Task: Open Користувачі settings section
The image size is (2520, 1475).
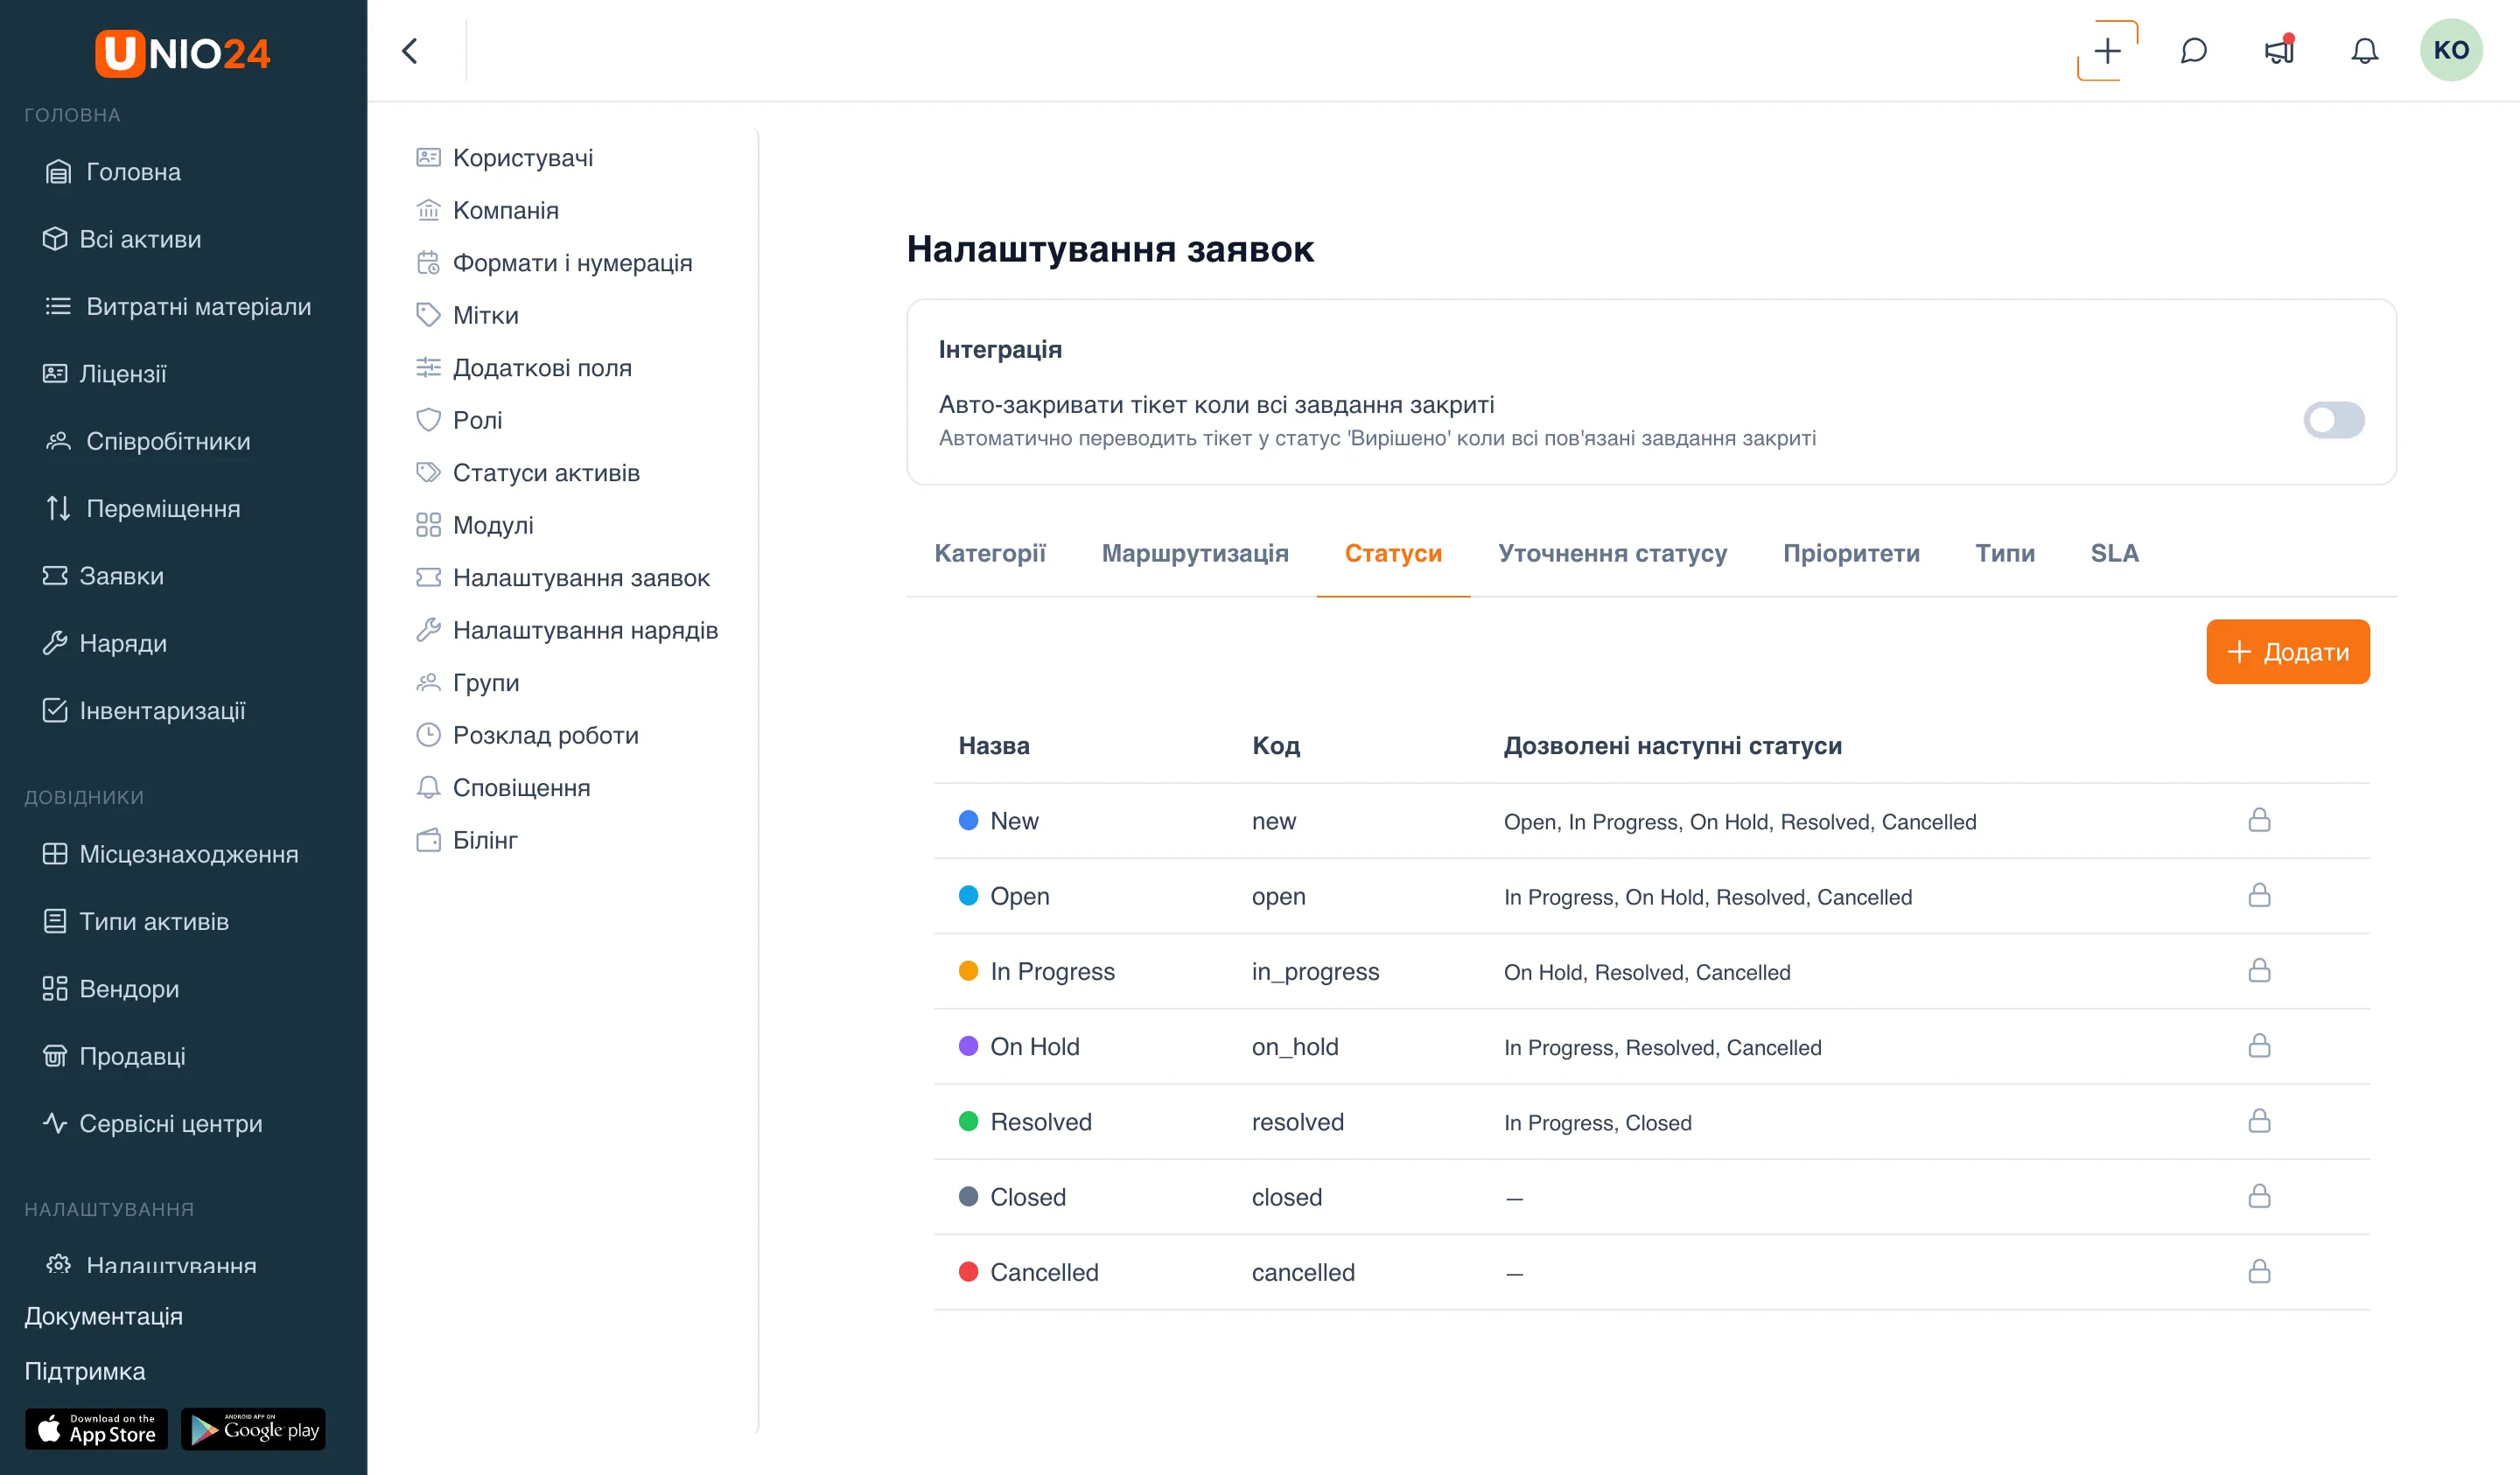Action: pos(504,158)
